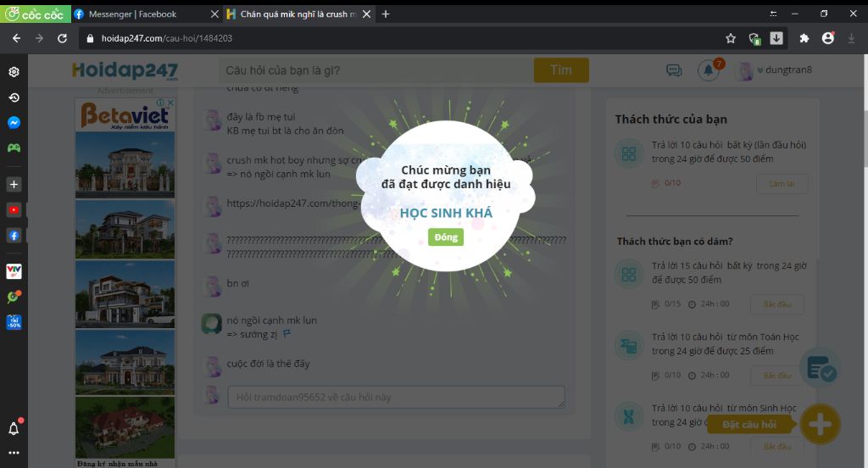Click the lock site-info icon in address bar
868x468 pixels.
coord(90,38)
